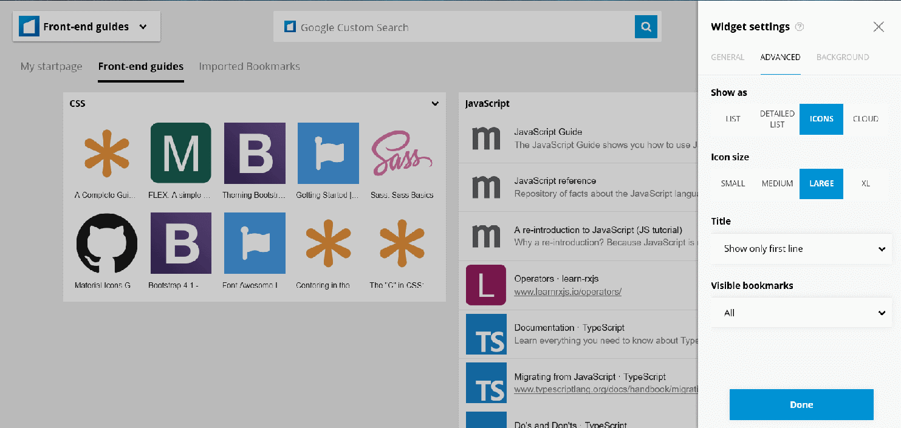Click the Done button

pos(801,404)
